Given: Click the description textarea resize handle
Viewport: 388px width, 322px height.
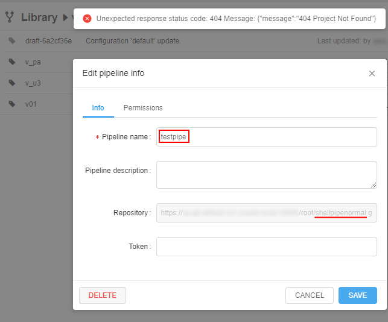Looking at the screenshot, I should pyautogui.click(x=374, y=185).
